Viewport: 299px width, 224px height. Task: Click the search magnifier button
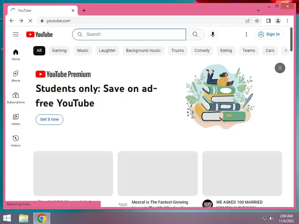(195, 34)
